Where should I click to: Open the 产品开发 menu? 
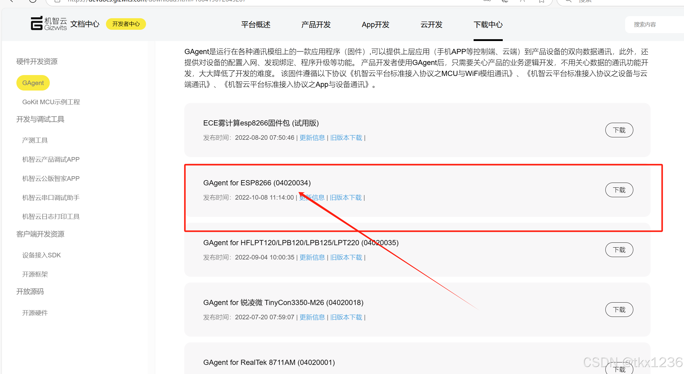coord(316,25)
